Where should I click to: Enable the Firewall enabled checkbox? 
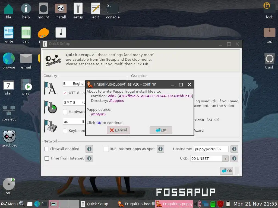click(x=47, y=149)
